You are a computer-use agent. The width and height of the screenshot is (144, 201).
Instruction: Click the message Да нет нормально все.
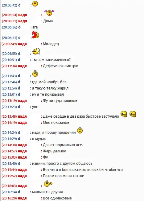point(63,145)
